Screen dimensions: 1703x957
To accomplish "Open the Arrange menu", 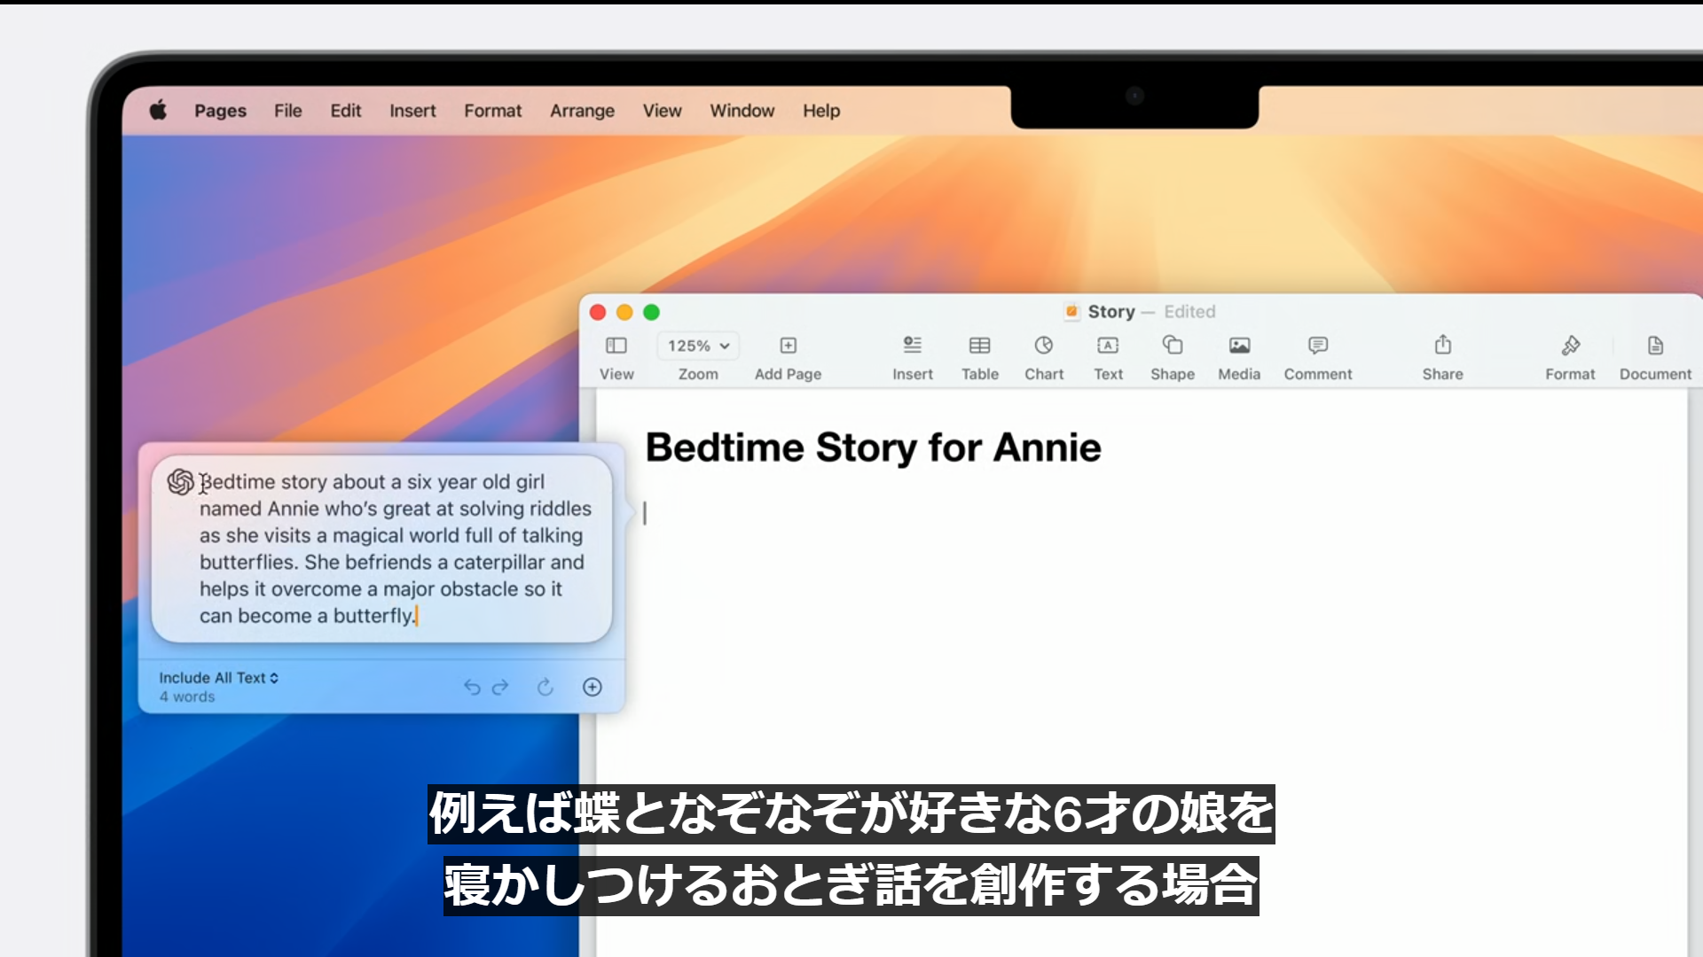I will coord(582,111).
